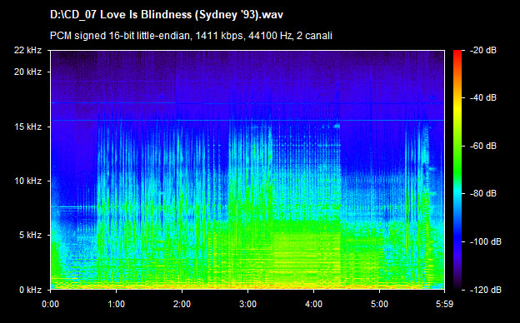Click the 5 kHz frequency label
The height and width of the screenshot is (323, 520).
coord(31,236)
